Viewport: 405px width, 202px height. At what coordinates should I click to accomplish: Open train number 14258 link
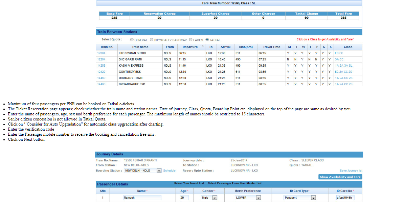tap(101, 66)
